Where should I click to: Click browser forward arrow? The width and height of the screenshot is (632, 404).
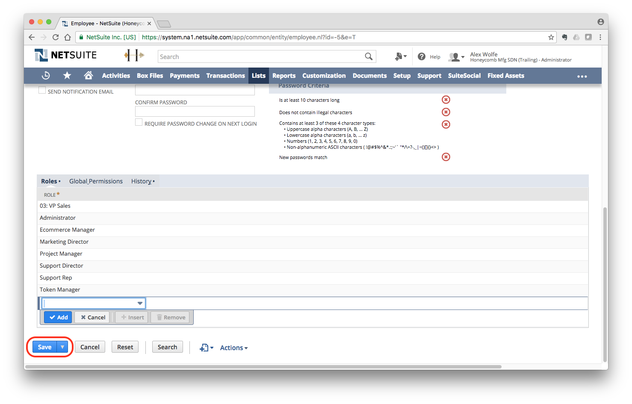click(43, 37)
